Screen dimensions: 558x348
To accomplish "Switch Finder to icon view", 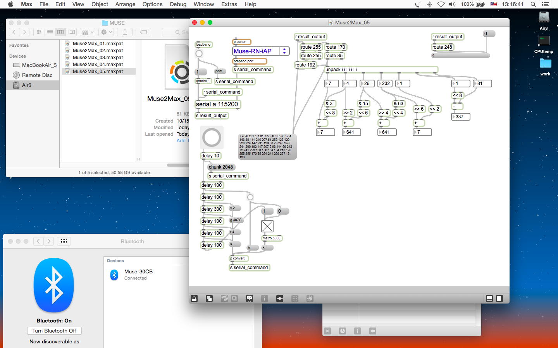I will coord(39,32).
